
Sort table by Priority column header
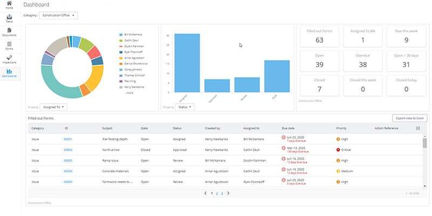click(341, 129)
